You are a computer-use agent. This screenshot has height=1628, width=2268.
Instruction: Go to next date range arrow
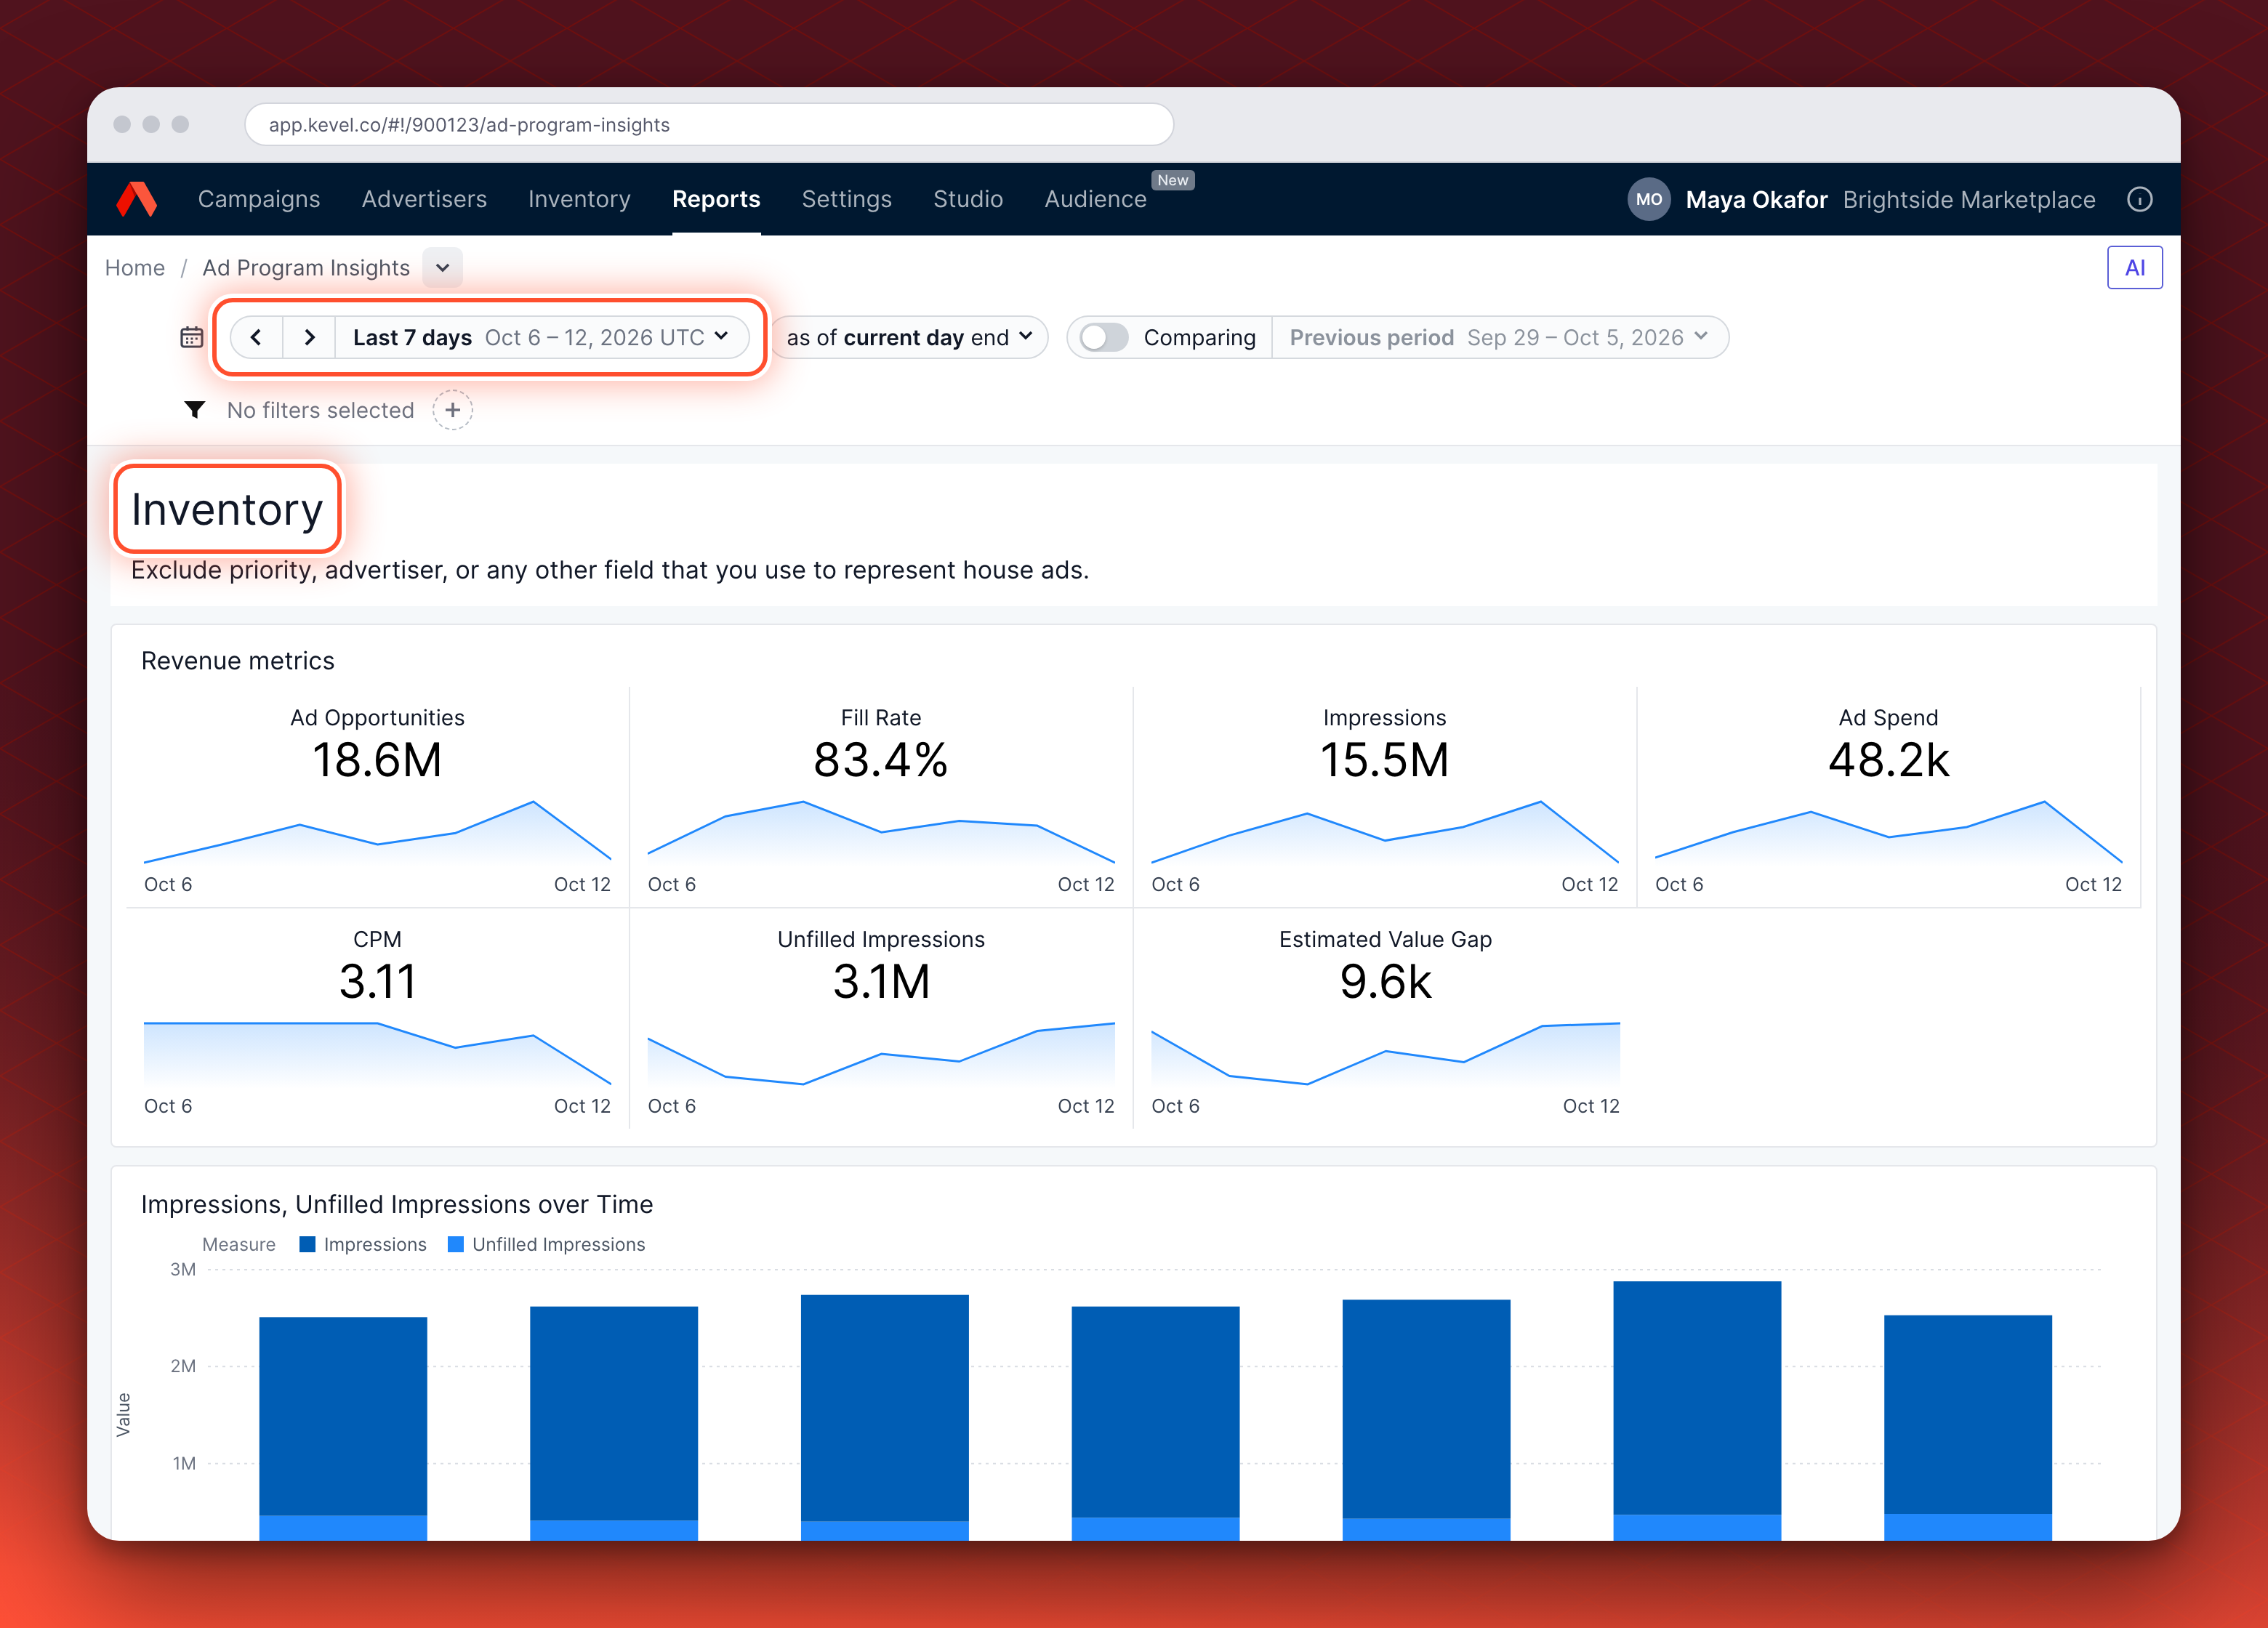click(x=309, y=337)
